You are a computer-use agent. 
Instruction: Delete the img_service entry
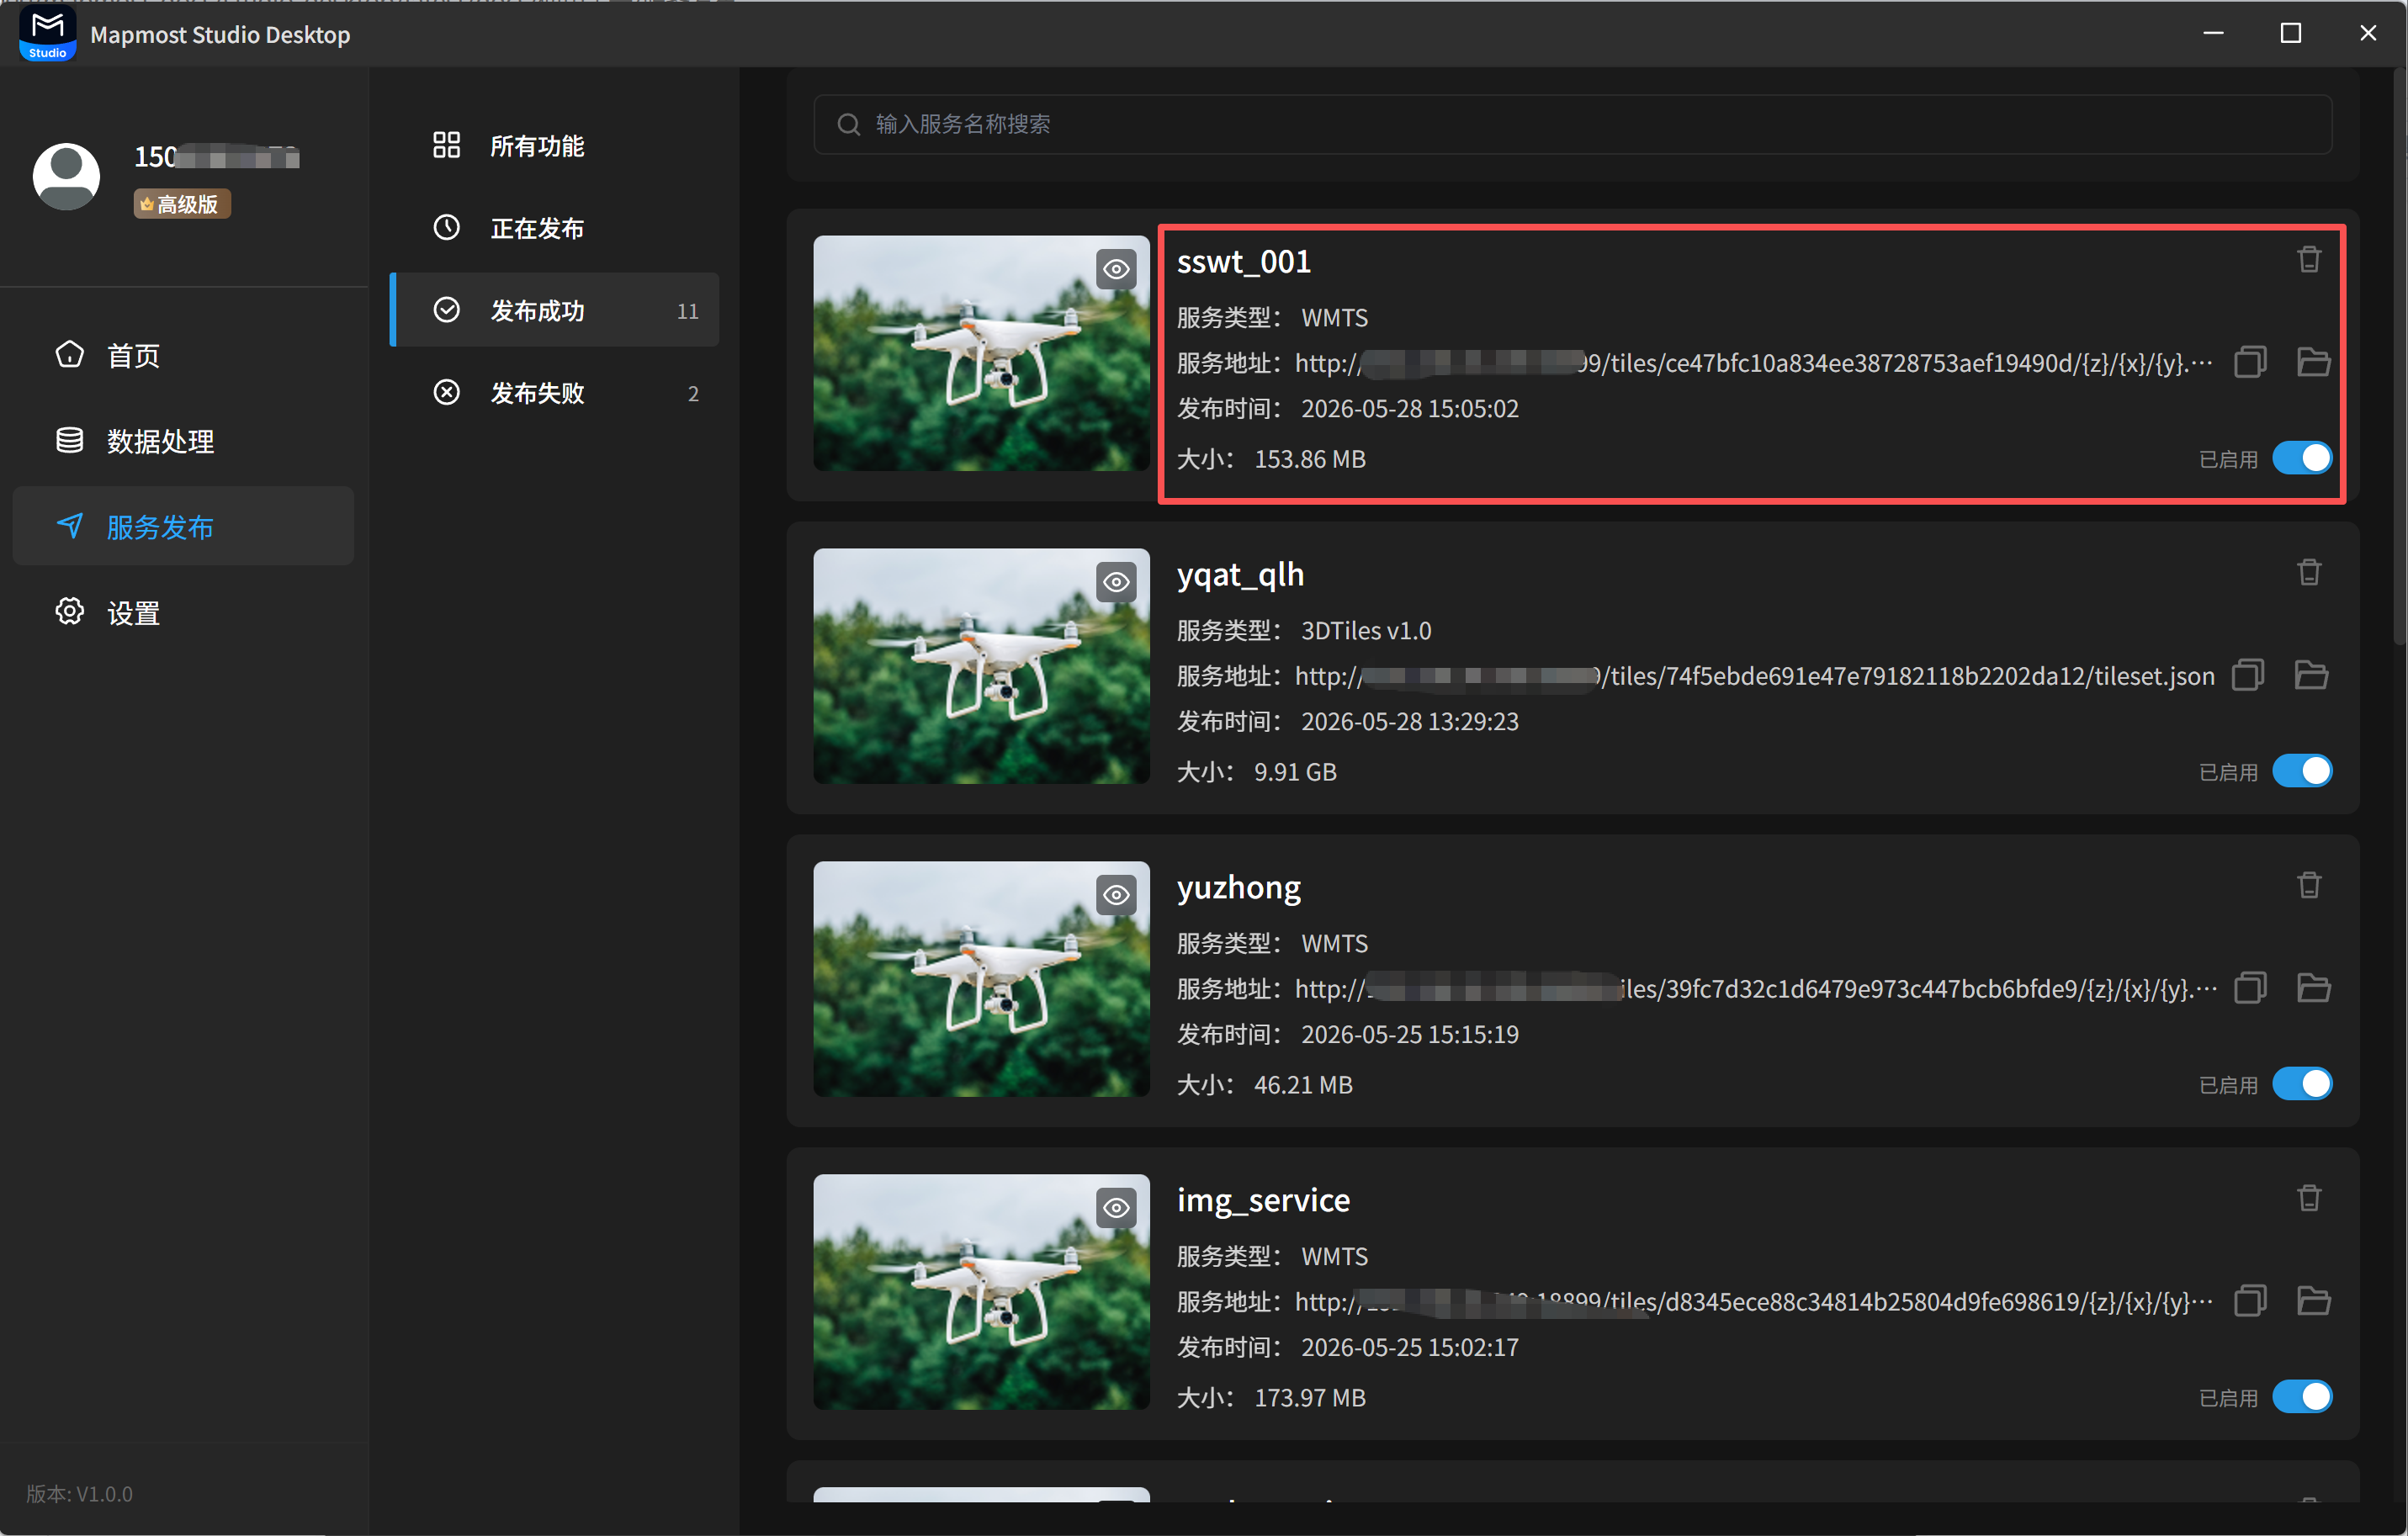(x=2309, y=1199)
